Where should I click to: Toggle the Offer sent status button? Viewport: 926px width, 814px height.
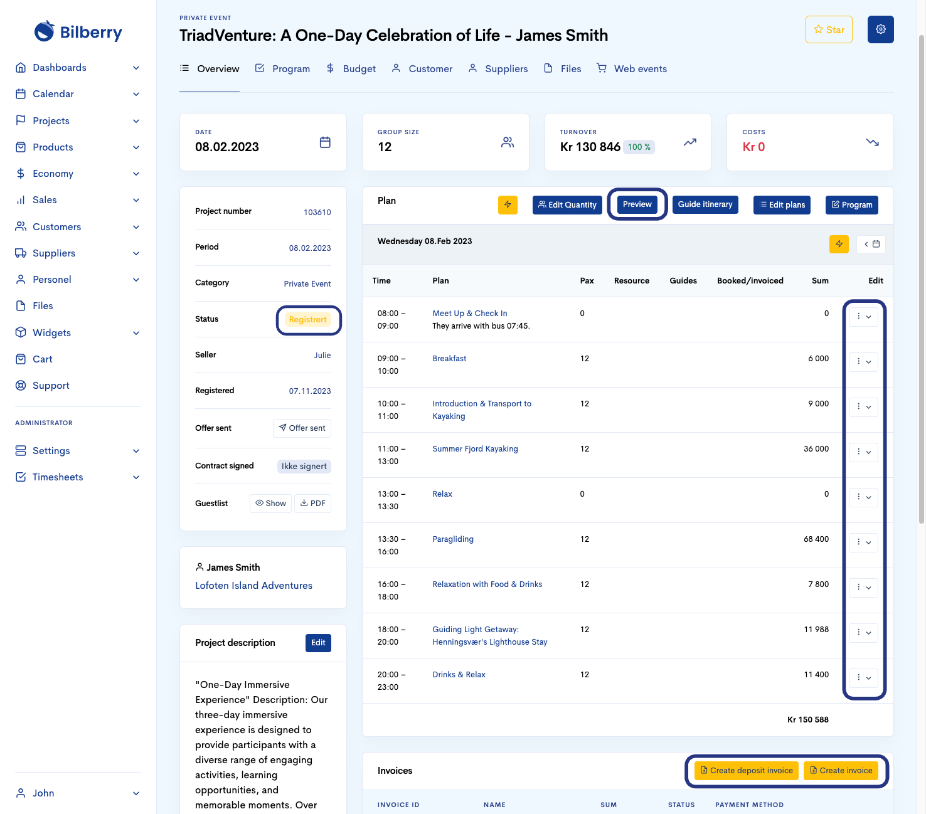(302, 428)
